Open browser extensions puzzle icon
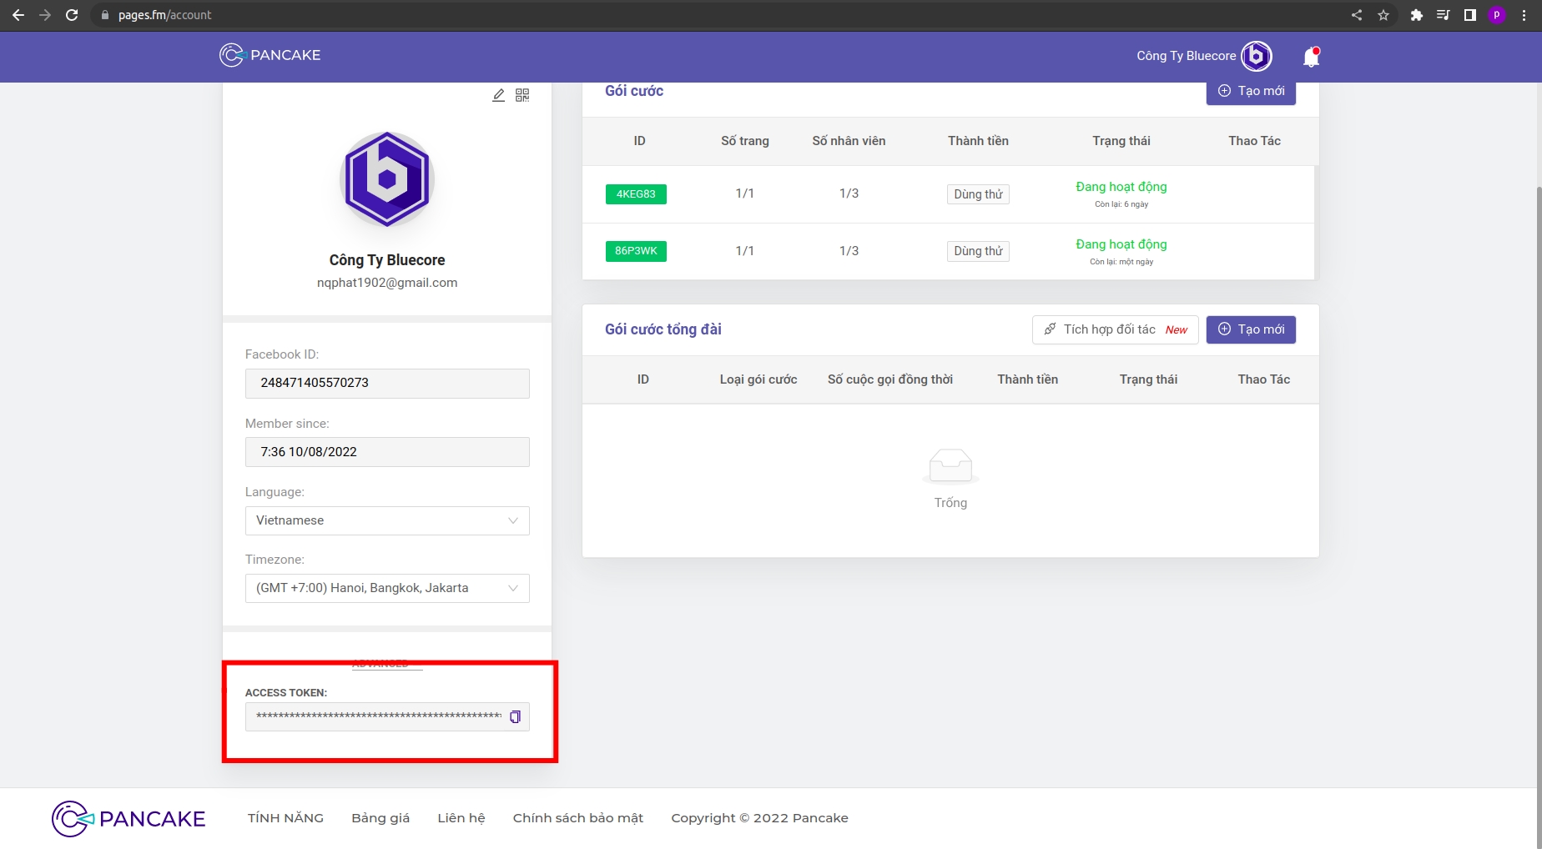 [x=1416, y=15]
